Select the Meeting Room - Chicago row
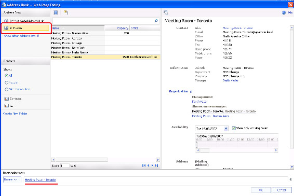 (105, 43)
